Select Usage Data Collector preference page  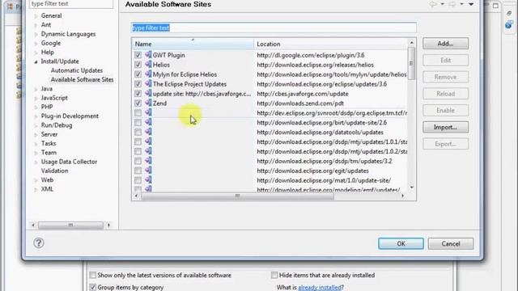[x=69, y=162]
